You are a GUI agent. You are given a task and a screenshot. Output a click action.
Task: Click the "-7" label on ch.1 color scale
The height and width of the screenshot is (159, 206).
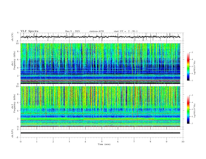click(x=192, y=81)
